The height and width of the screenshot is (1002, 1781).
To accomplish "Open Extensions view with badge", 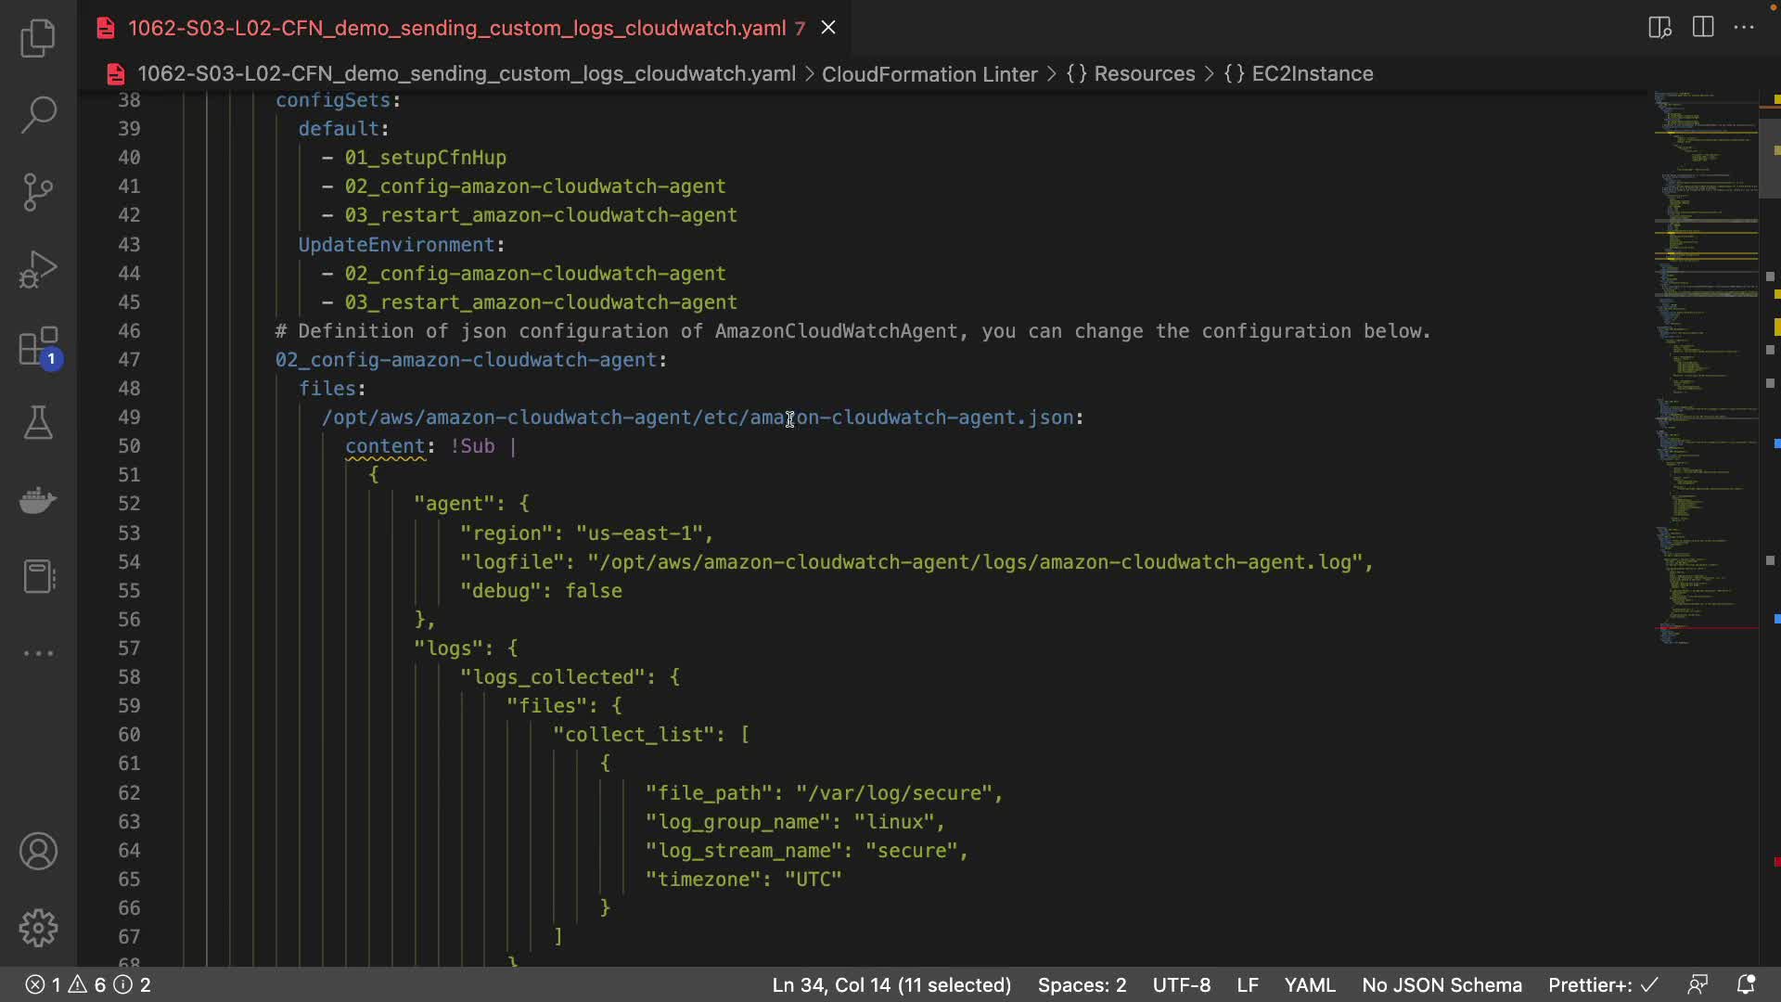I will click(38, 347).
